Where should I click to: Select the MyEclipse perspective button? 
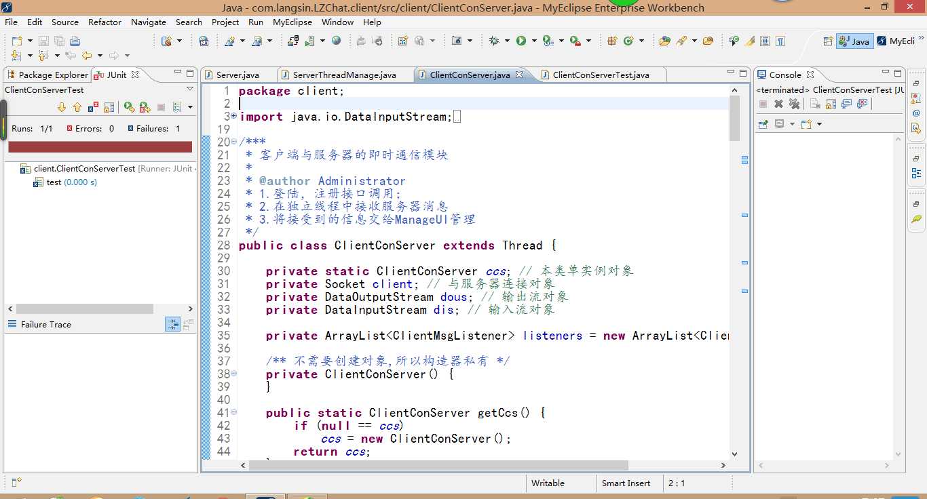pos(896,41)
